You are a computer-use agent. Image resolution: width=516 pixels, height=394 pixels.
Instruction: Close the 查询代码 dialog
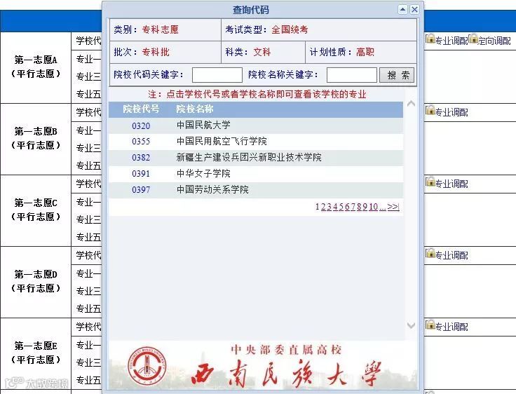[x=414, y=10]
